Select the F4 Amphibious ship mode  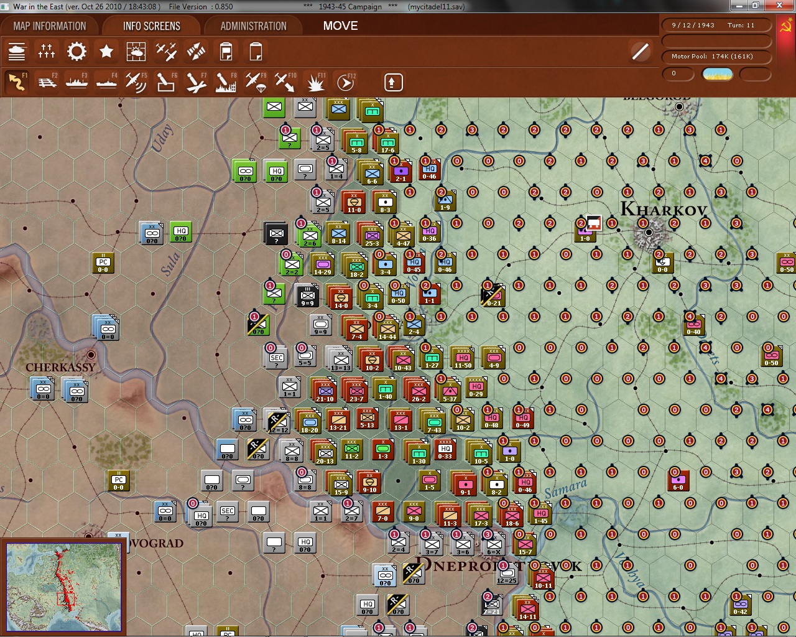106,82
